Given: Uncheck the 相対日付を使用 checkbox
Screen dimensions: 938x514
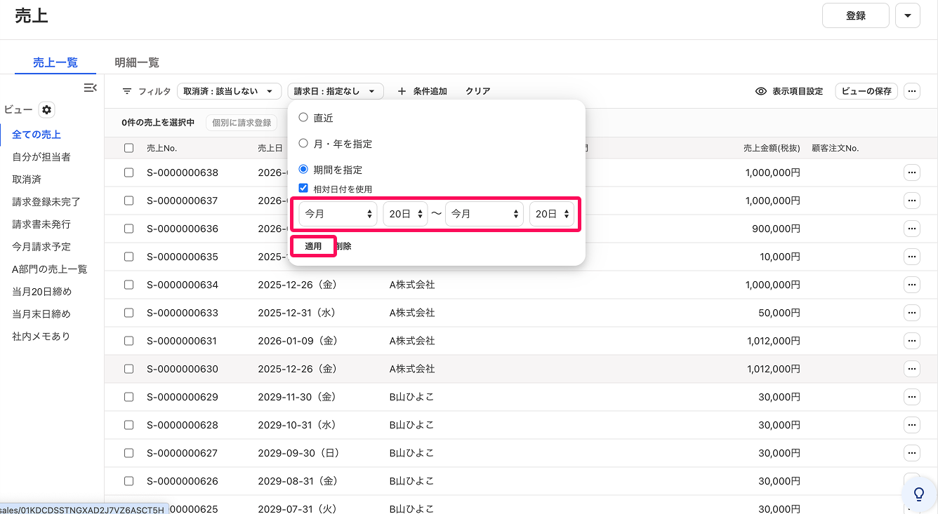Looking at the screenshot, I should 303,188.
